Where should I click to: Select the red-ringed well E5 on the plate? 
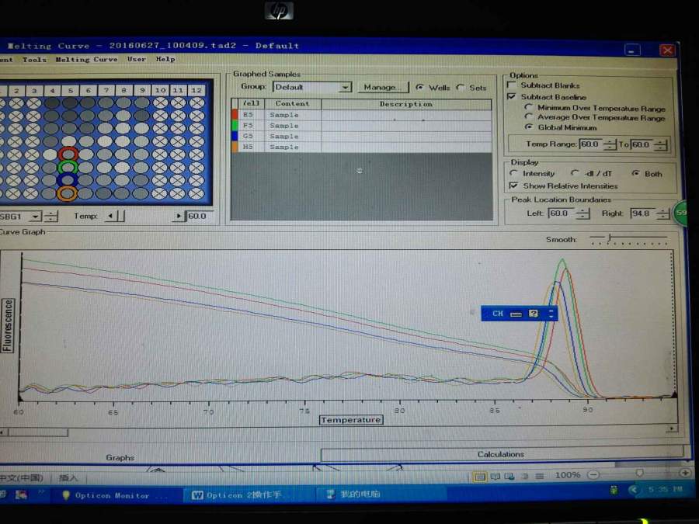coord(68,154)
